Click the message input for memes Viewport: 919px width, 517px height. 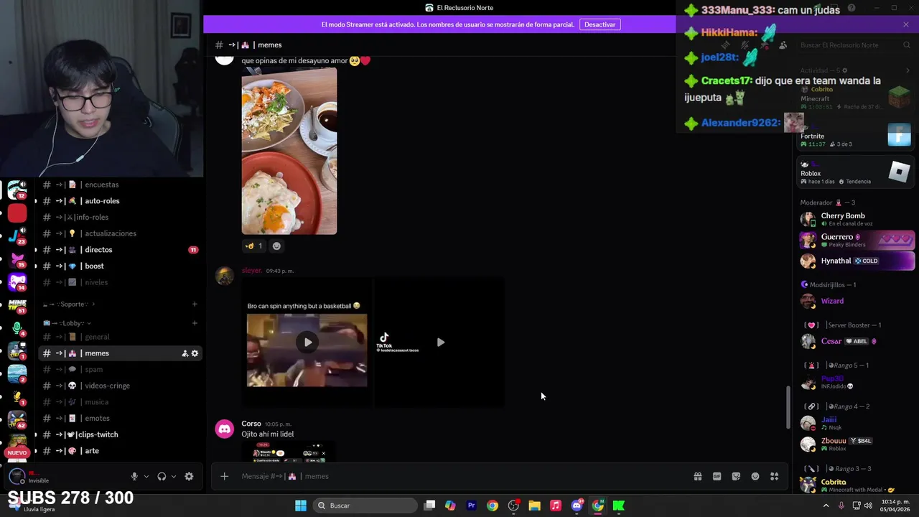click(x=459, y=476)
